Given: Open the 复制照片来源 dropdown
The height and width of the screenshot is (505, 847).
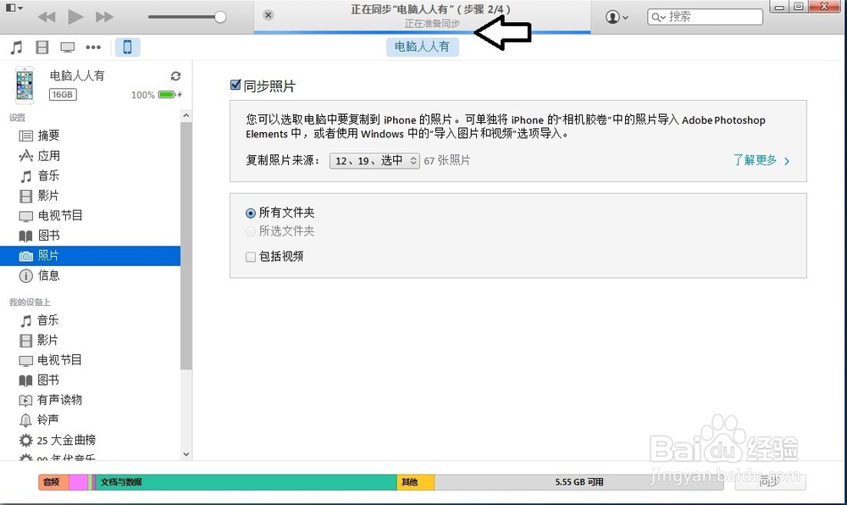Looking at the screenshot, I should point(374,161).
